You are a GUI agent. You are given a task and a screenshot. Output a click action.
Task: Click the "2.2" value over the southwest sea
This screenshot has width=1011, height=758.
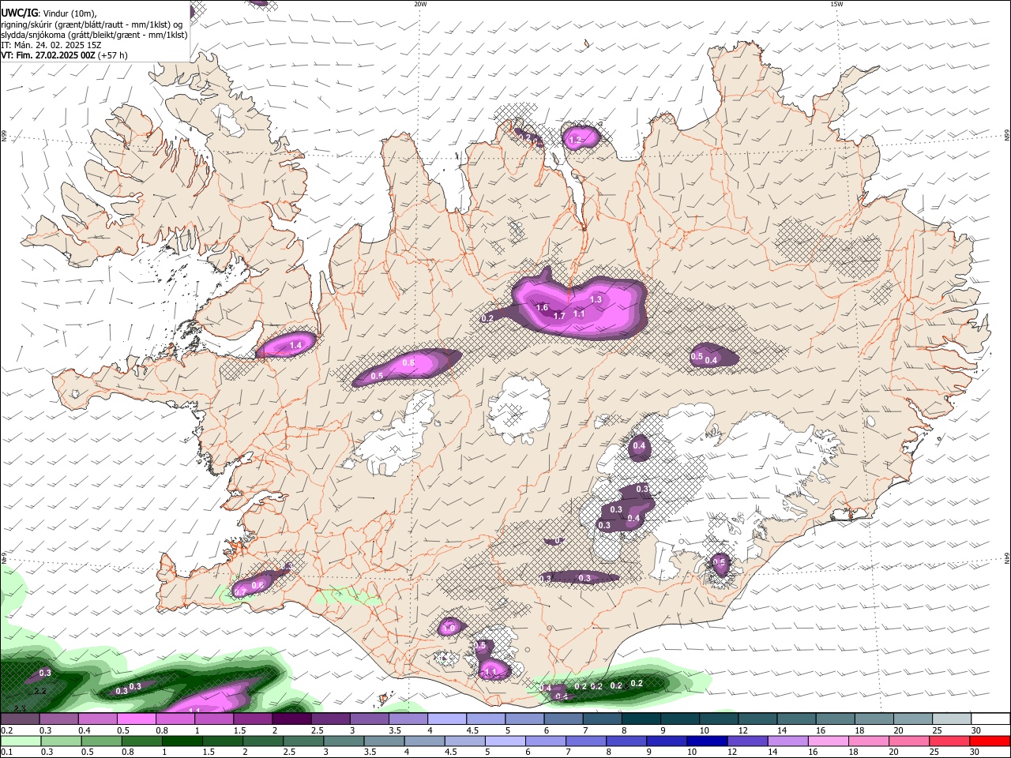pos(41,692)
